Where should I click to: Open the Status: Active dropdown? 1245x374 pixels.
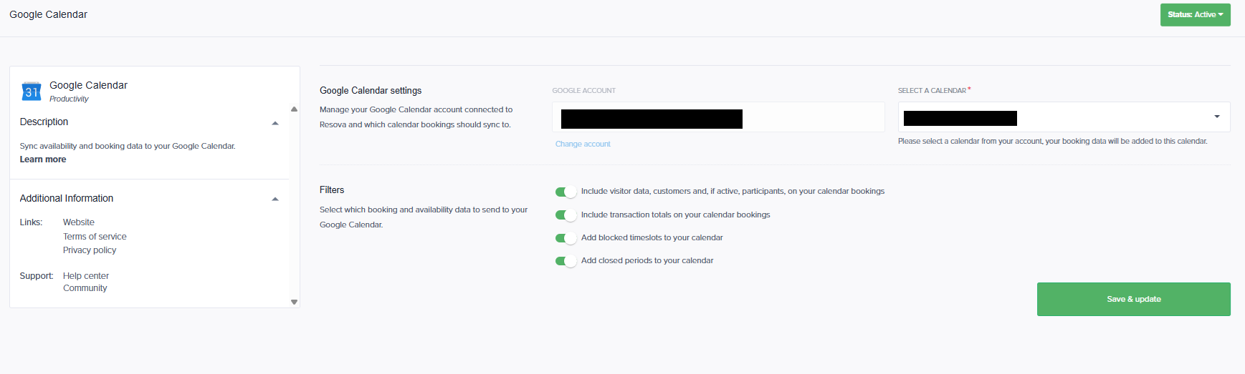pos(1195,15)
